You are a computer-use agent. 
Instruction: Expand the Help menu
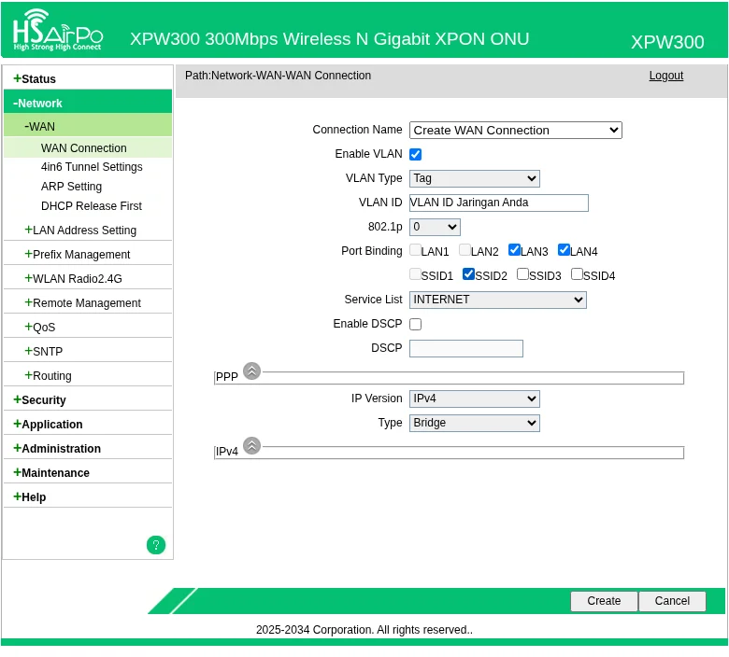pos(88,496)
